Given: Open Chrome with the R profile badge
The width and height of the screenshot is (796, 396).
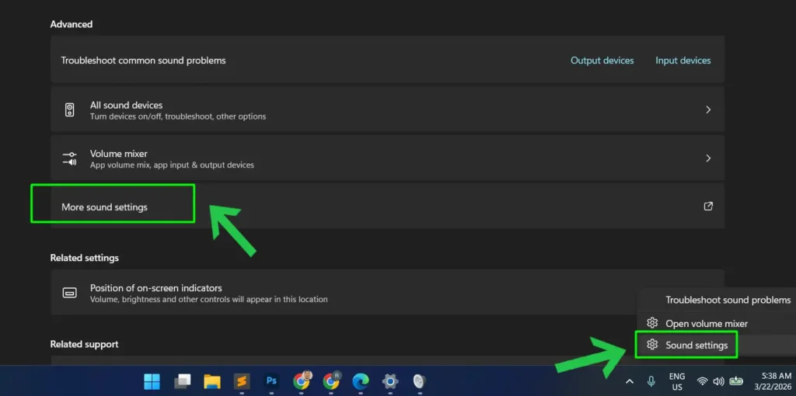Looking at the screenshot, I should [x=331, y=380].
